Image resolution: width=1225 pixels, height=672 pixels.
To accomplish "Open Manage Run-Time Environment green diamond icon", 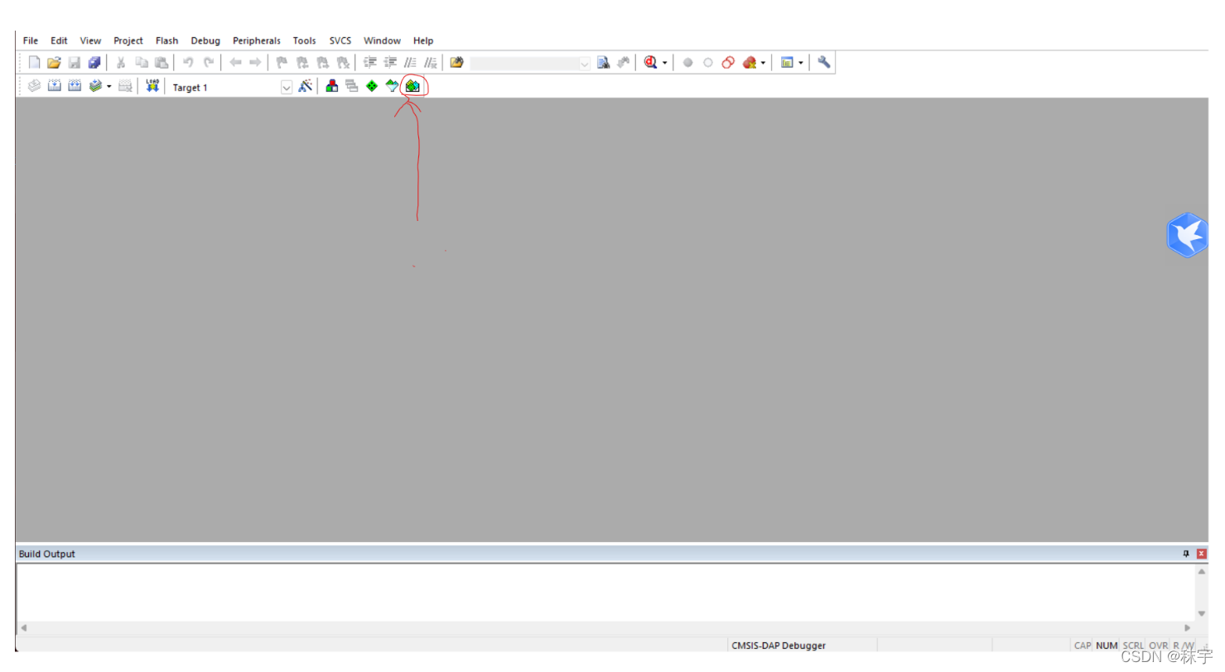I will [372, 86].
